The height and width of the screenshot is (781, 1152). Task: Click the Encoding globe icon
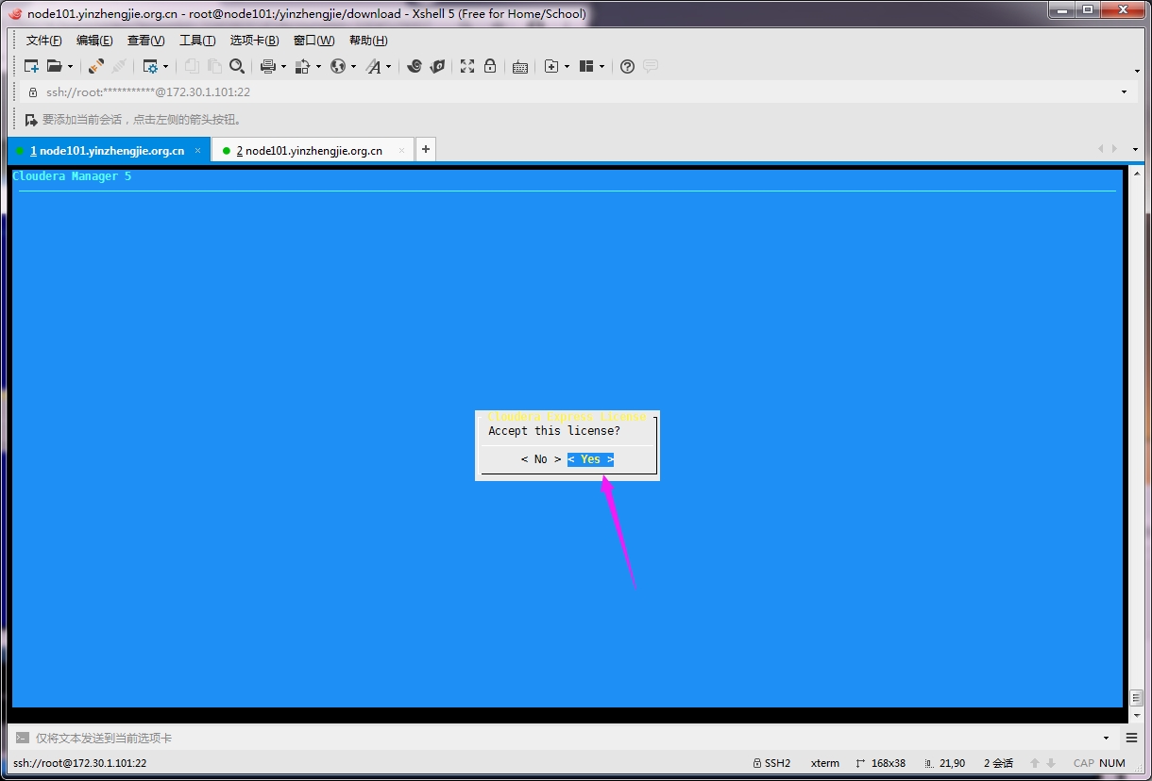[x=338, y=66]
